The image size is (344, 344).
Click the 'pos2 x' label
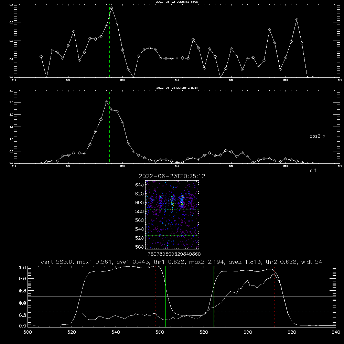click(x=317, y=136)
